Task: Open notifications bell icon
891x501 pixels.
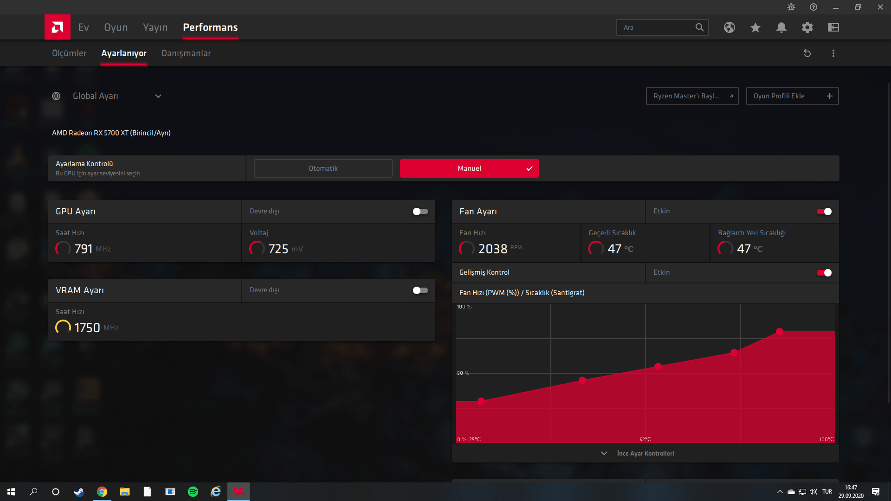Action: pyautogui.click(x=781, y=27)
